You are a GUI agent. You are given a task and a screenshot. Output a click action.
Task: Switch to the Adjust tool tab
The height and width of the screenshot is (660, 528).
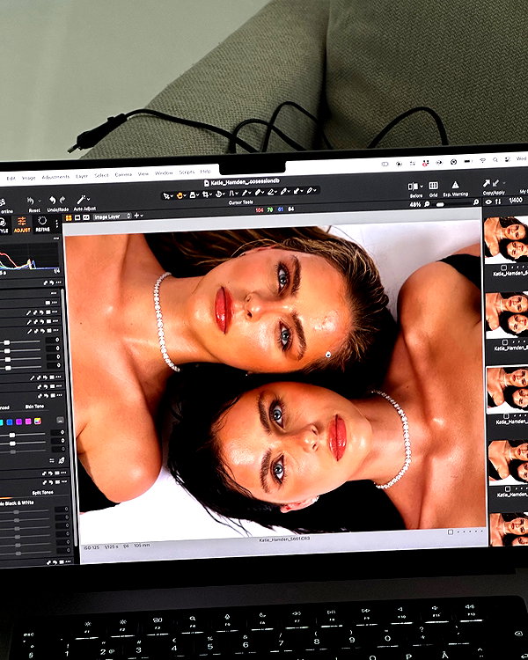pos(22,224)
